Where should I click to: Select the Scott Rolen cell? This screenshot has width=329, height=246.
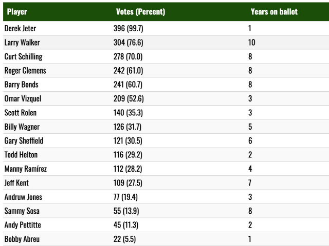(x=20, y=113)
